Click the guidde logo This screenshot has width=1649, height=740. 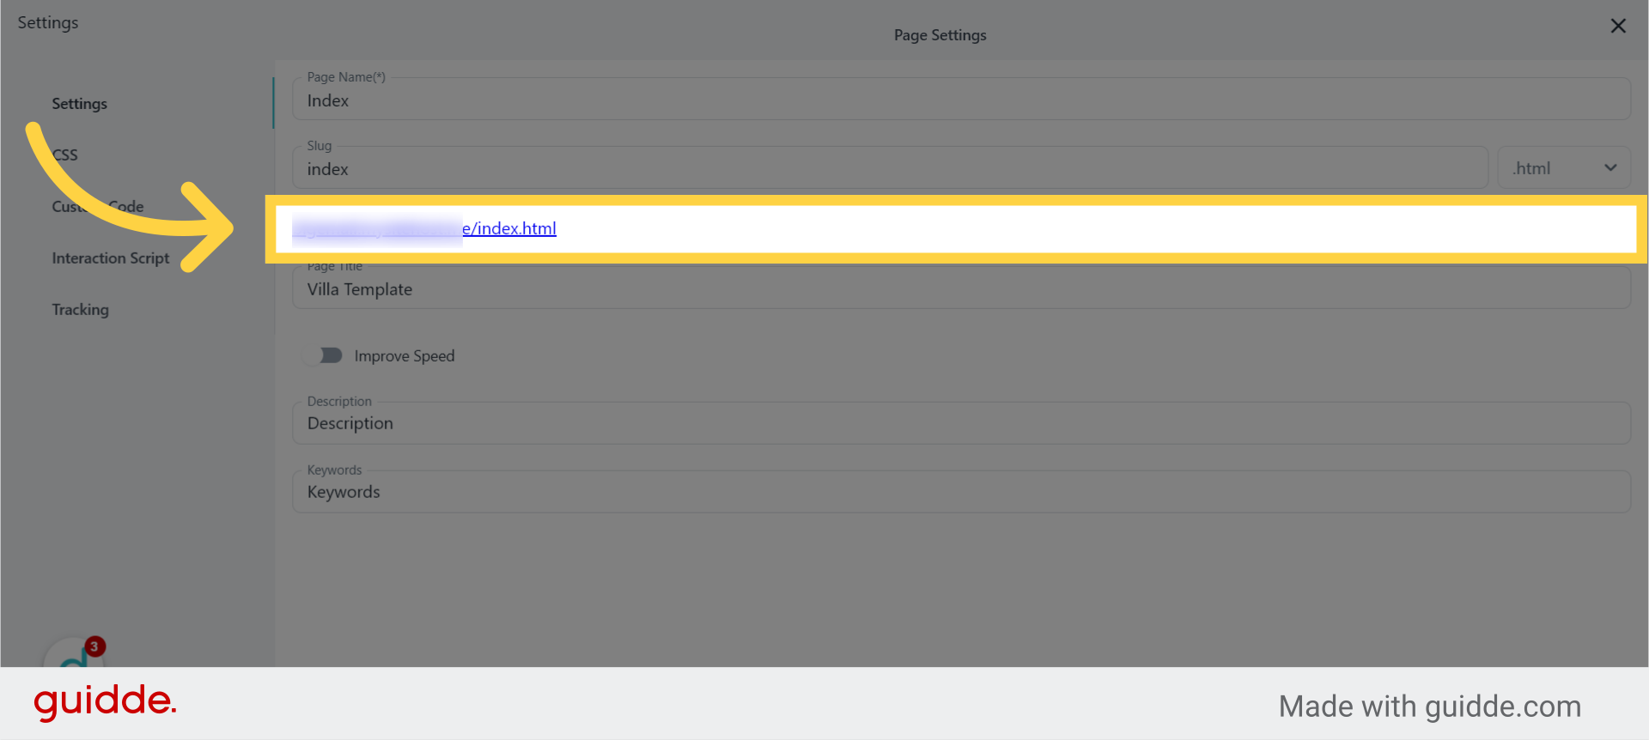[105, 702]
